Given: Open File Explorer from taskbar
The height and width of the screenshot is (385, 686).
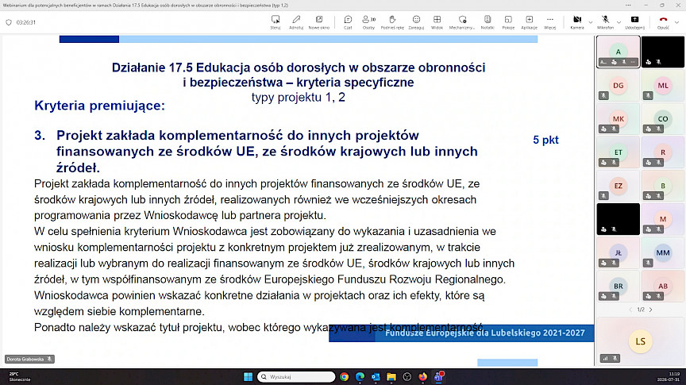Looking at the screenshot, I should tap(391, 377).
